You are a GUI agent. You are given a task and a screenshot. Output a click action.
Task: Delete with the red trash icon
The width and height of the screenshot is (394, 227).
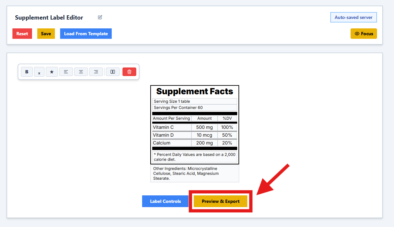129,72
